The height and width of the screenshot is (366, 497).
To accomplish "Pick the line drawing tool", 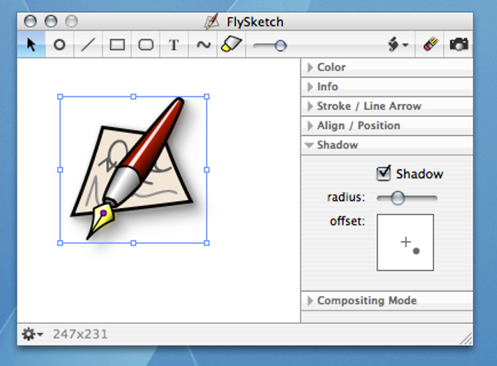I will [x=88, y=45].
